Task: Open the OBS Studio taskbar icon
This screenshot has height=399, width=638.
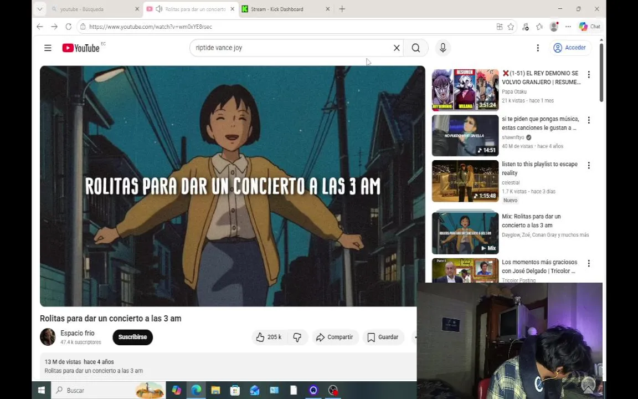Action: pos(333,390)
